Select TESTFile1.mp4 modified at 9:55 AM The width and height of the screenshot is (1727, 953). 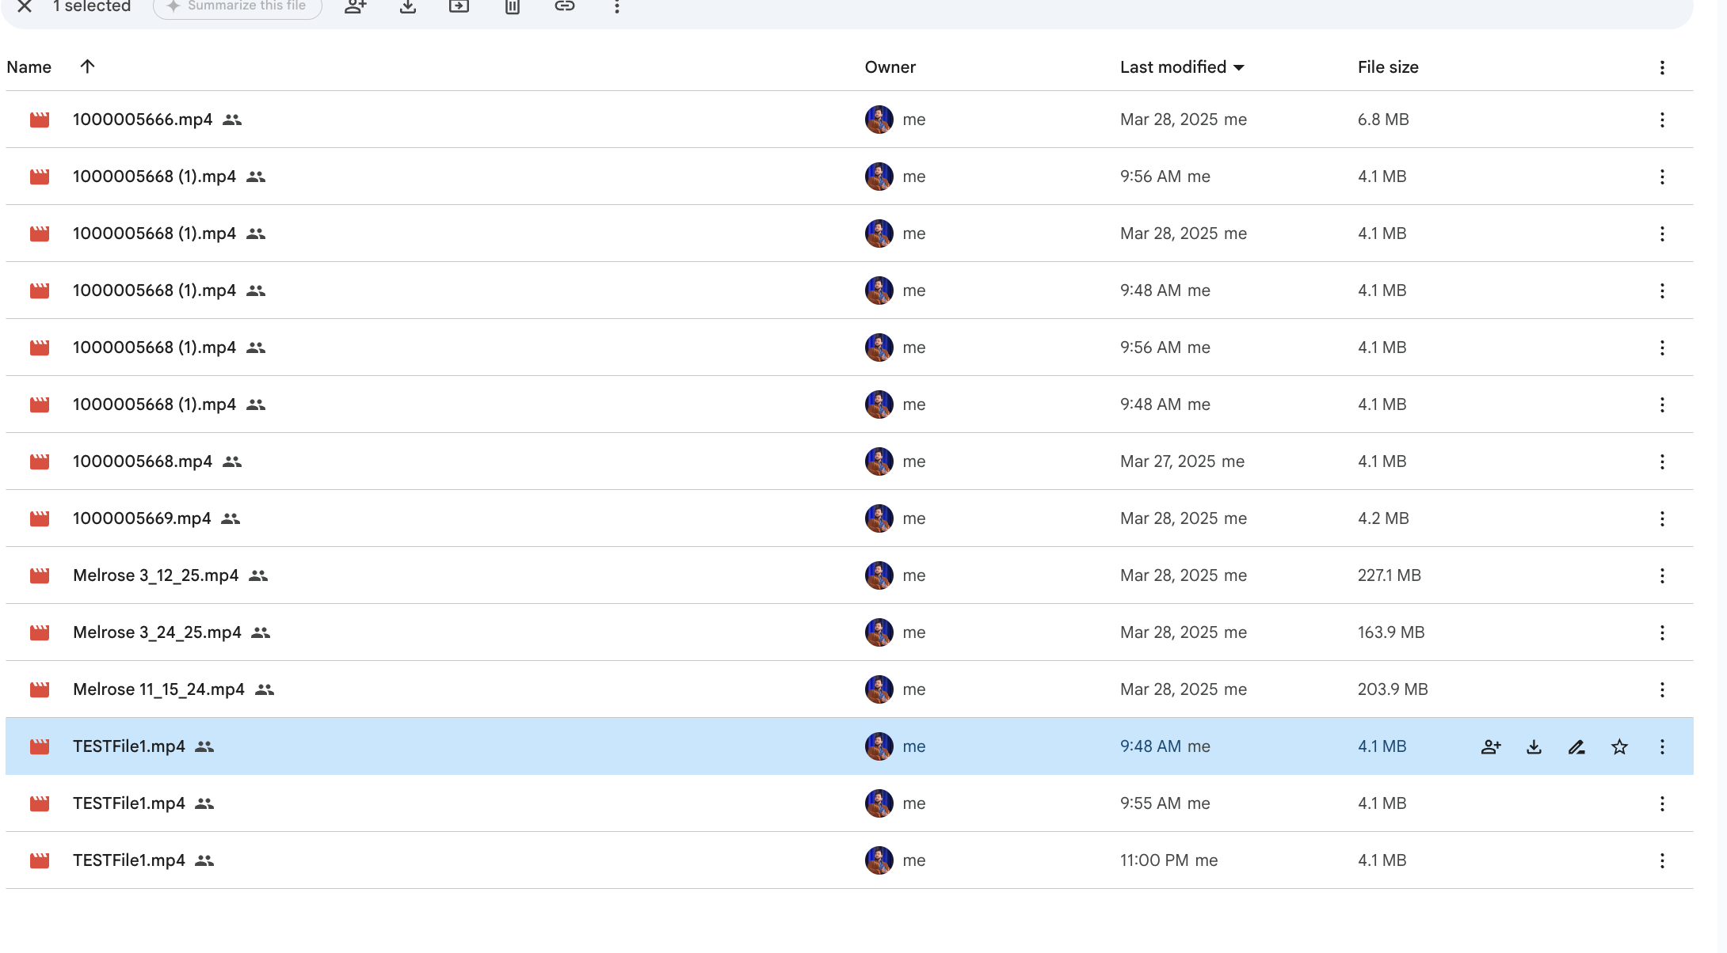point(849,803)
